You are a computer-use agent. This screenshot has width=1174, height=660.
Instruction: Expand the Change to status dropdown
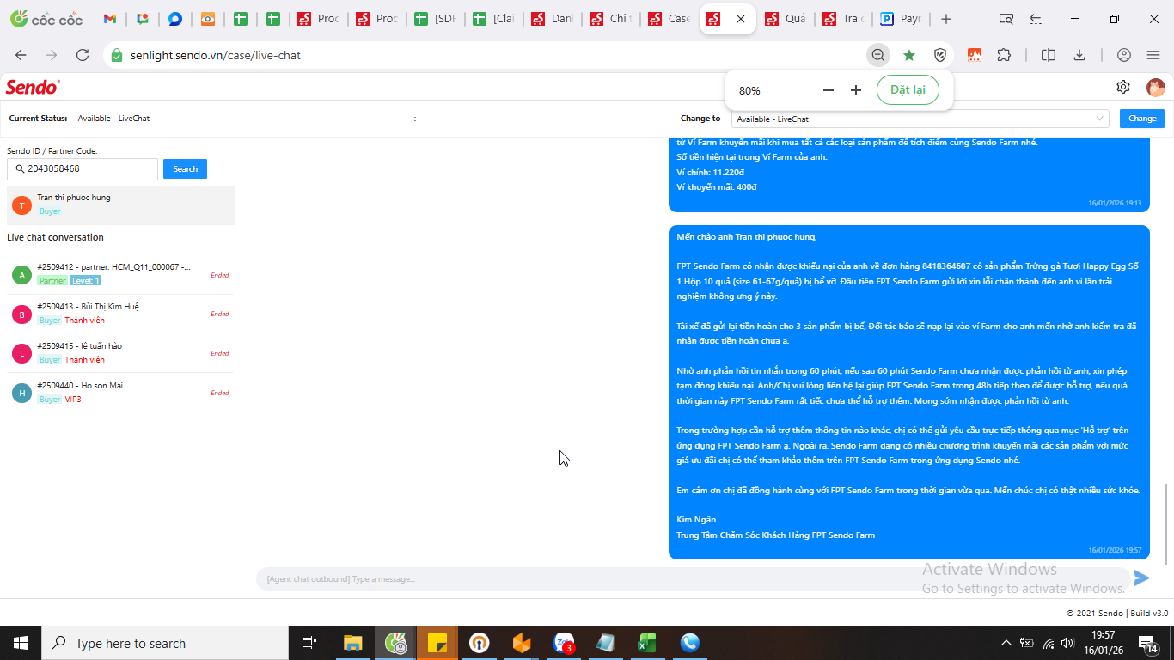tap(920, 119)
